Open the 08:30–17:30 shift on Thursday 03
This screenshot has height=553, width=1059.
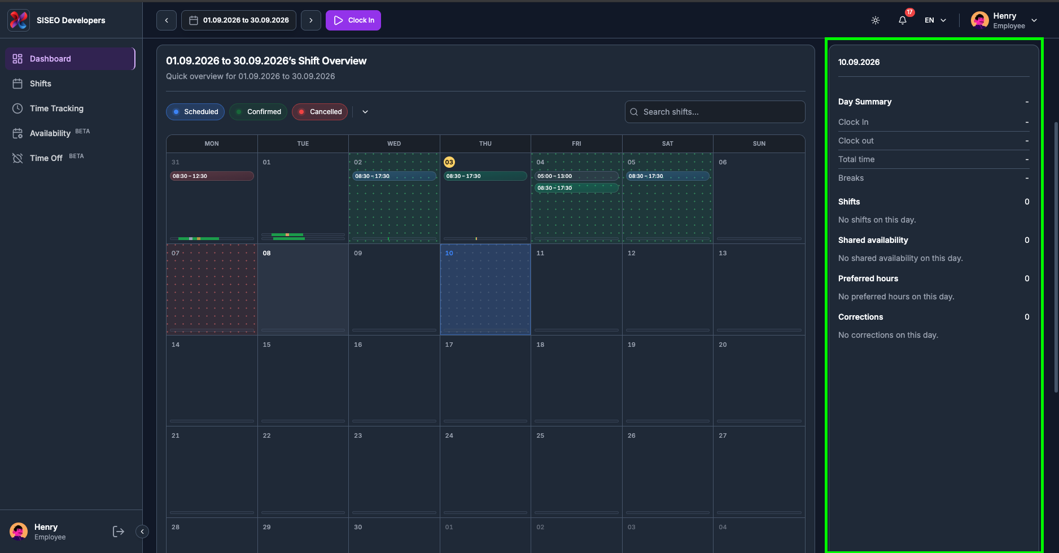(x=485, y=176)
